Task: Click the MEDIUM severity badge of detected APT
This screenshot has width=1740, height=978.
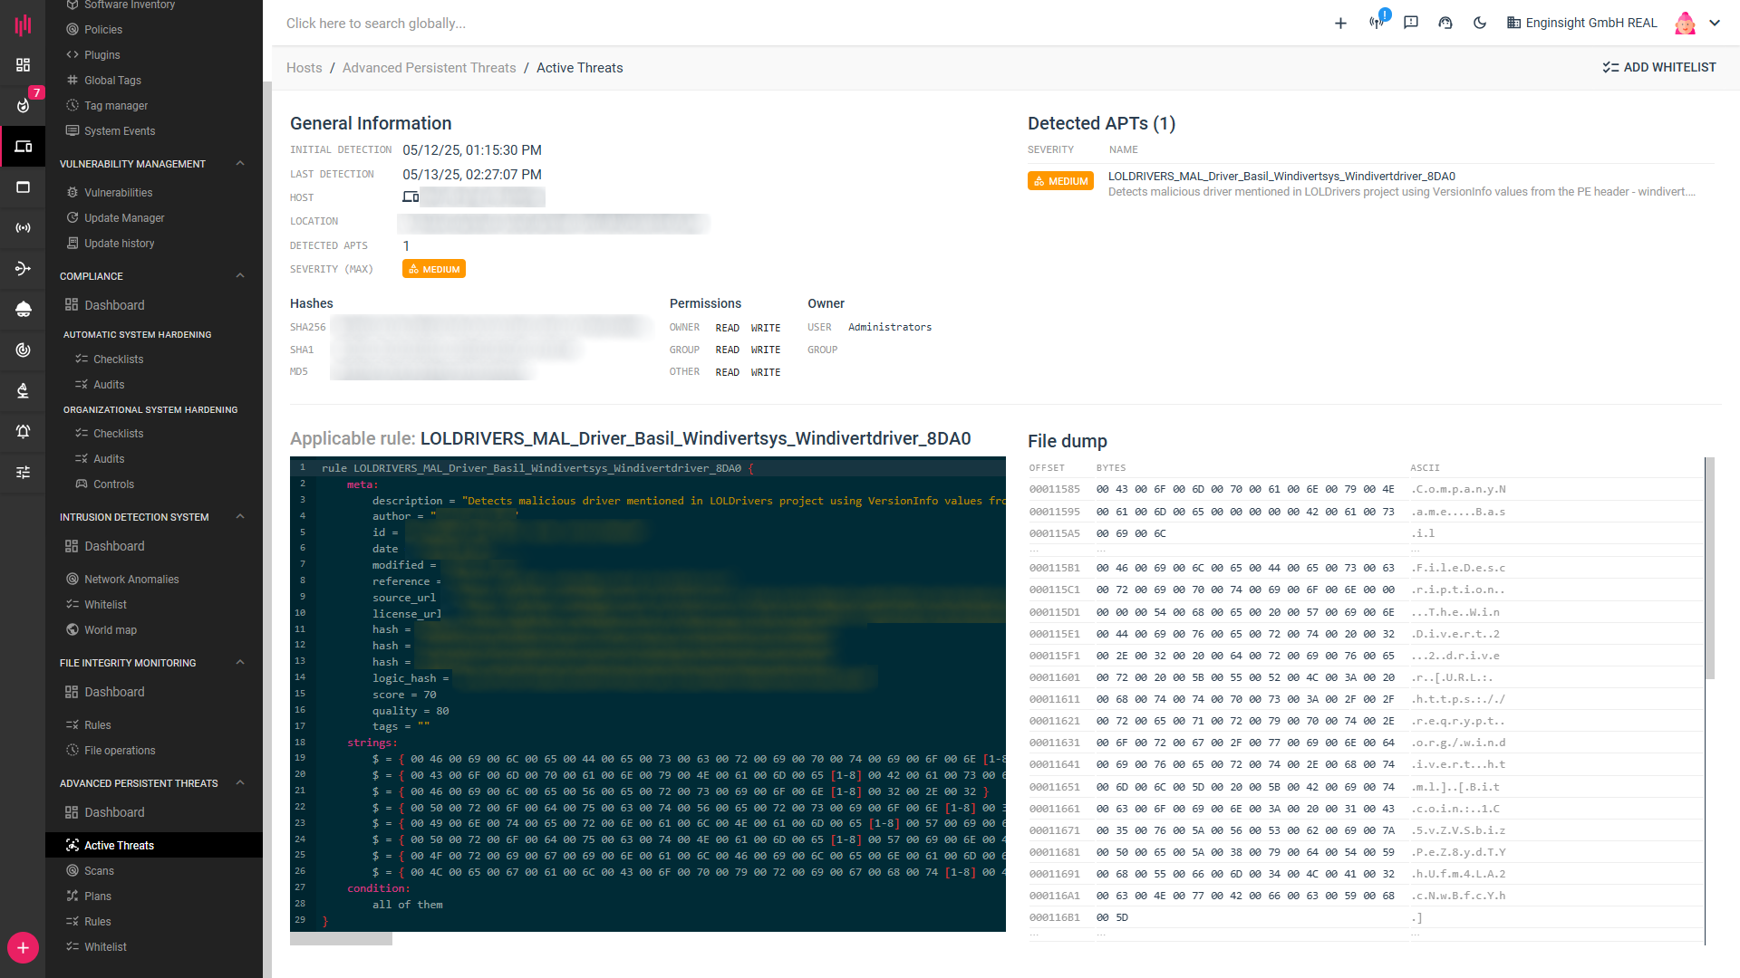Action: tap(1060, 181)
